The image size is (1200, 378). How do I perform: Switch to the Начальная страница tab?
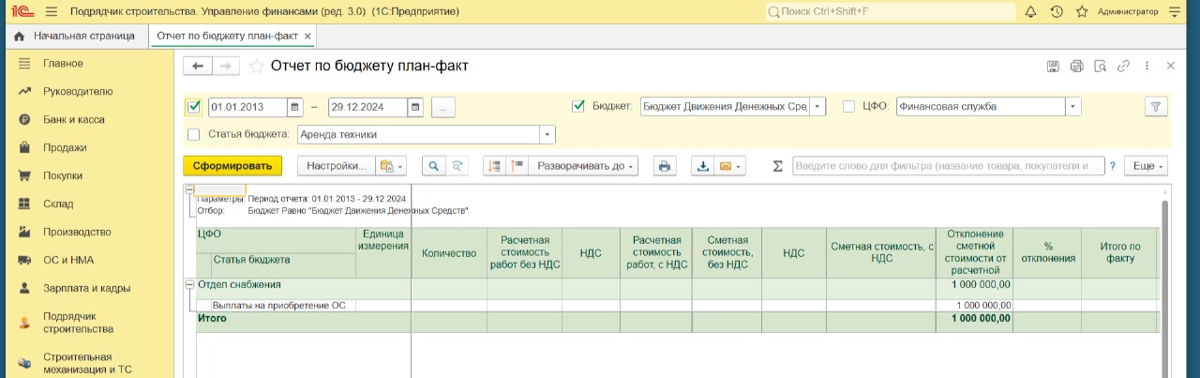[x=75, y=36]
